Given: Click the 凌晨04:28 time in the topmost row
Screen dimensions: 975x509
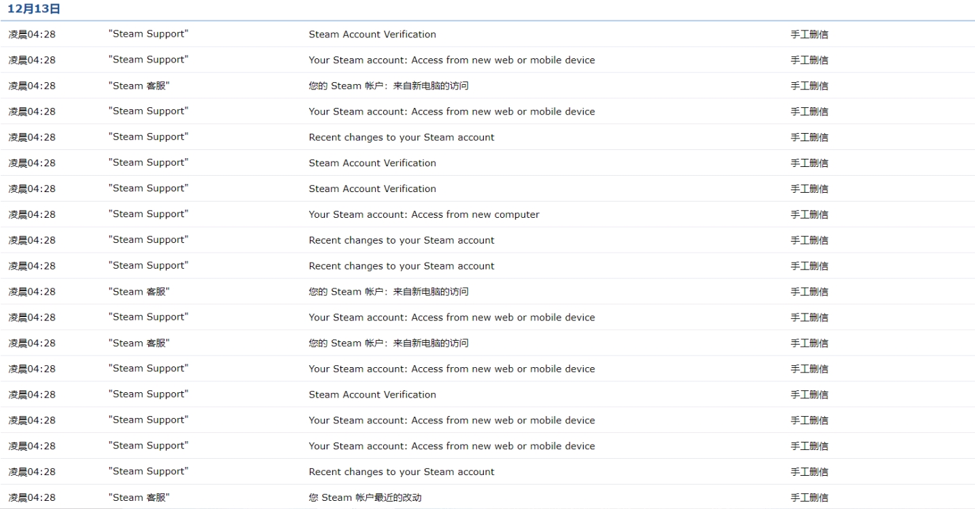Looking at the screenshot, I should point(32,35).
